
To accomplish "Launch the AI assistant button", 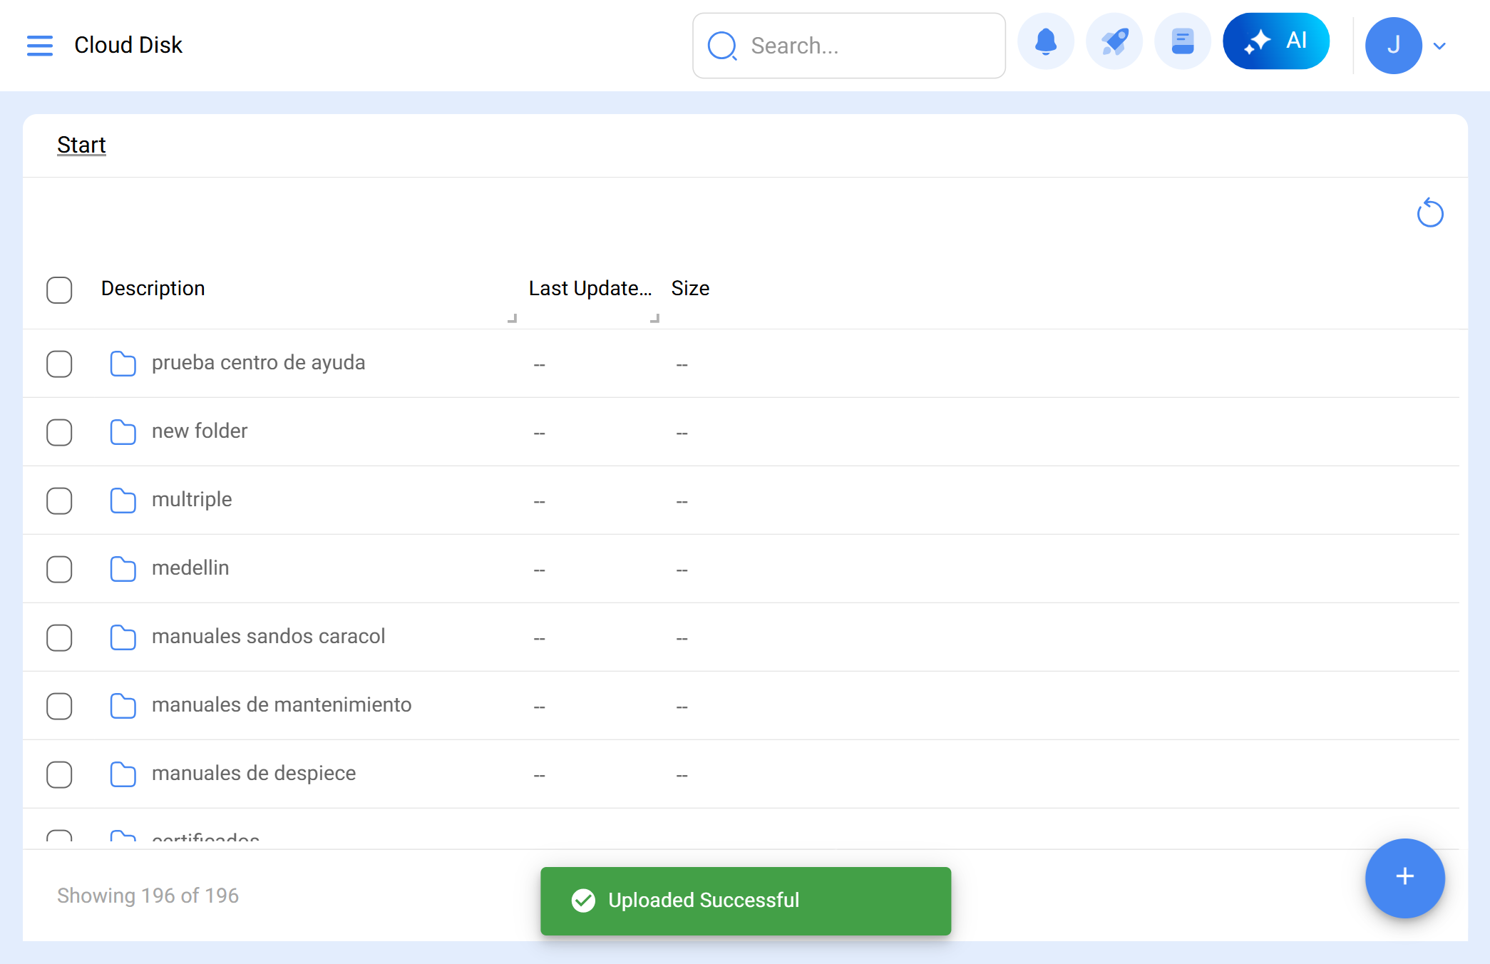I will (1275, 41).
